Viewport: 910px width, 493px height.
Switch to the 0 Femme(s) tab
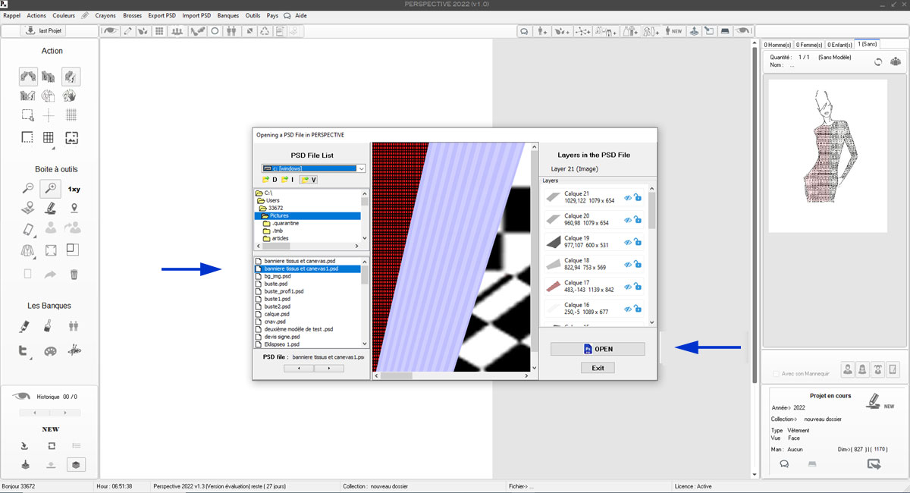808,45
